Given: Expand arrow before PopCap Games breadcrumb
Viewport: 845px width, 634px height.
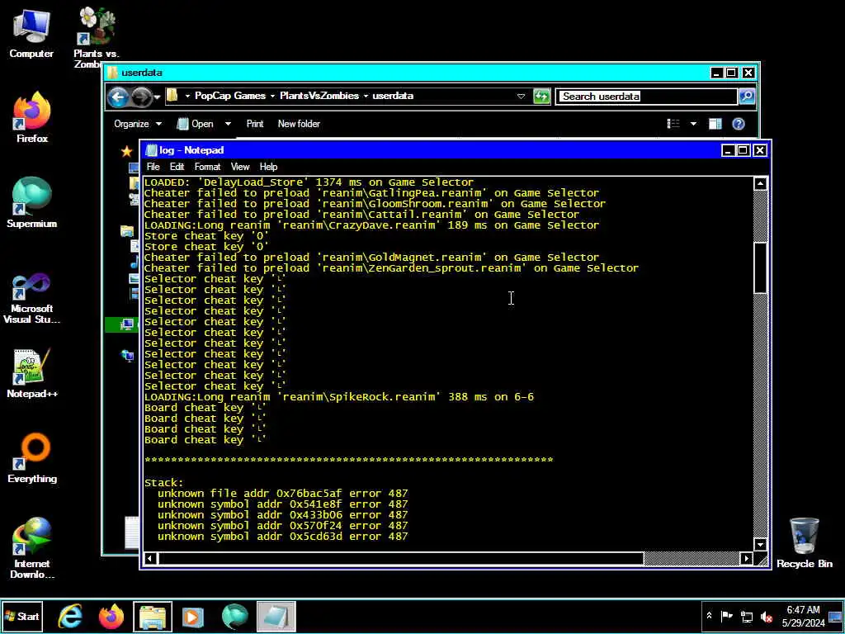Looking at the screenshot, I should [x=187, y=96].
